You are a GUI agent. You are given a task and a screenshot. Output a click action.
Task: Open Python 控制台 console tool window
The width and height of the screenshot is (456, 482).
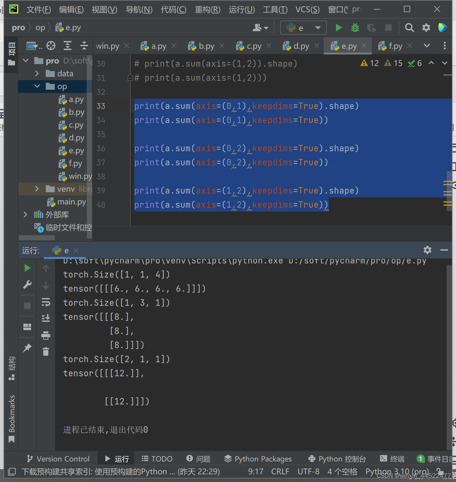click(x=337, y=459)
